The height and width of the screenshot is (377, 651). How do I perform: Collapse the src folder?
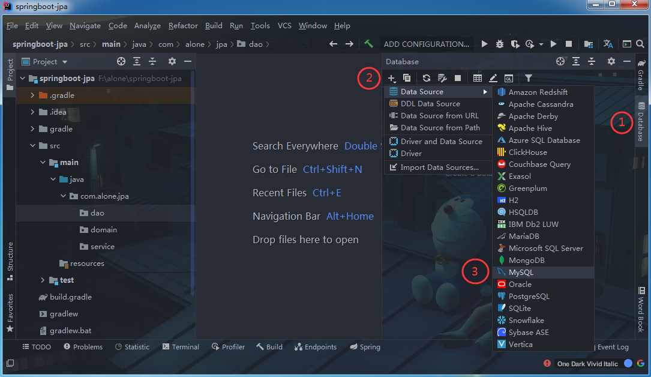coord(32,145)
